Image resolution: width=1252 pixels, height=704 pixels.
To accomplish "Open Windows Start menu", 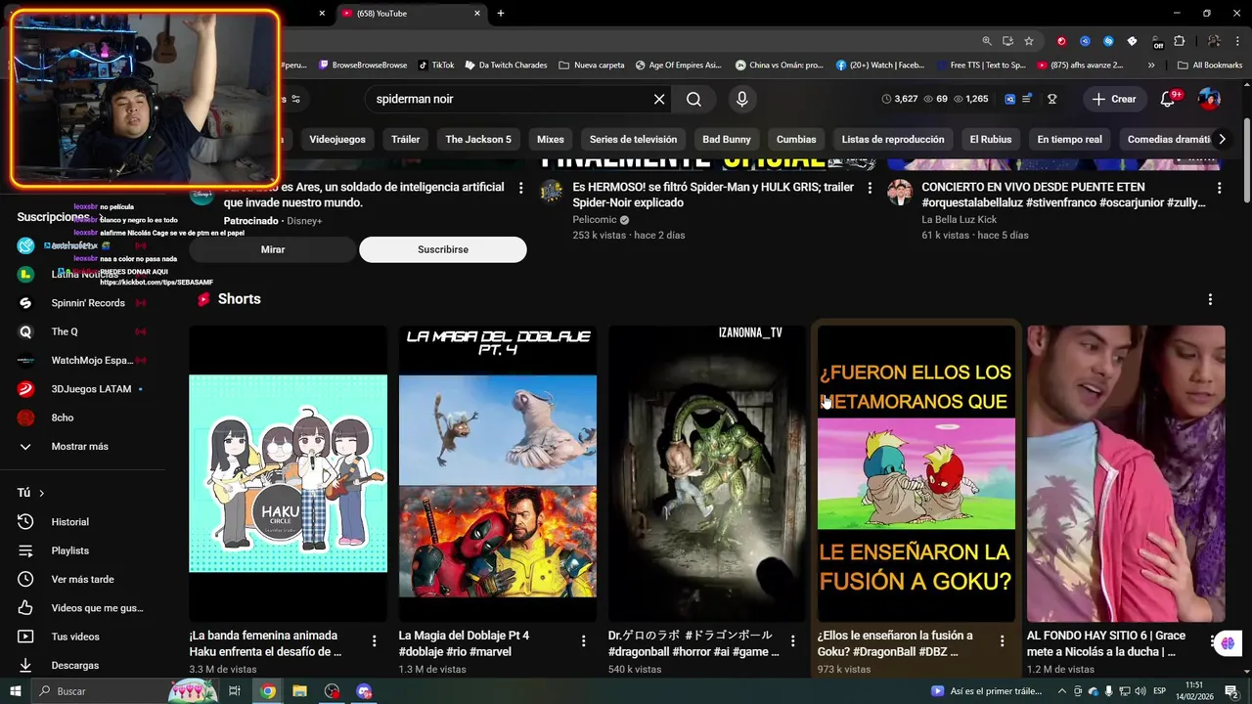I will (x=16, y=691).
